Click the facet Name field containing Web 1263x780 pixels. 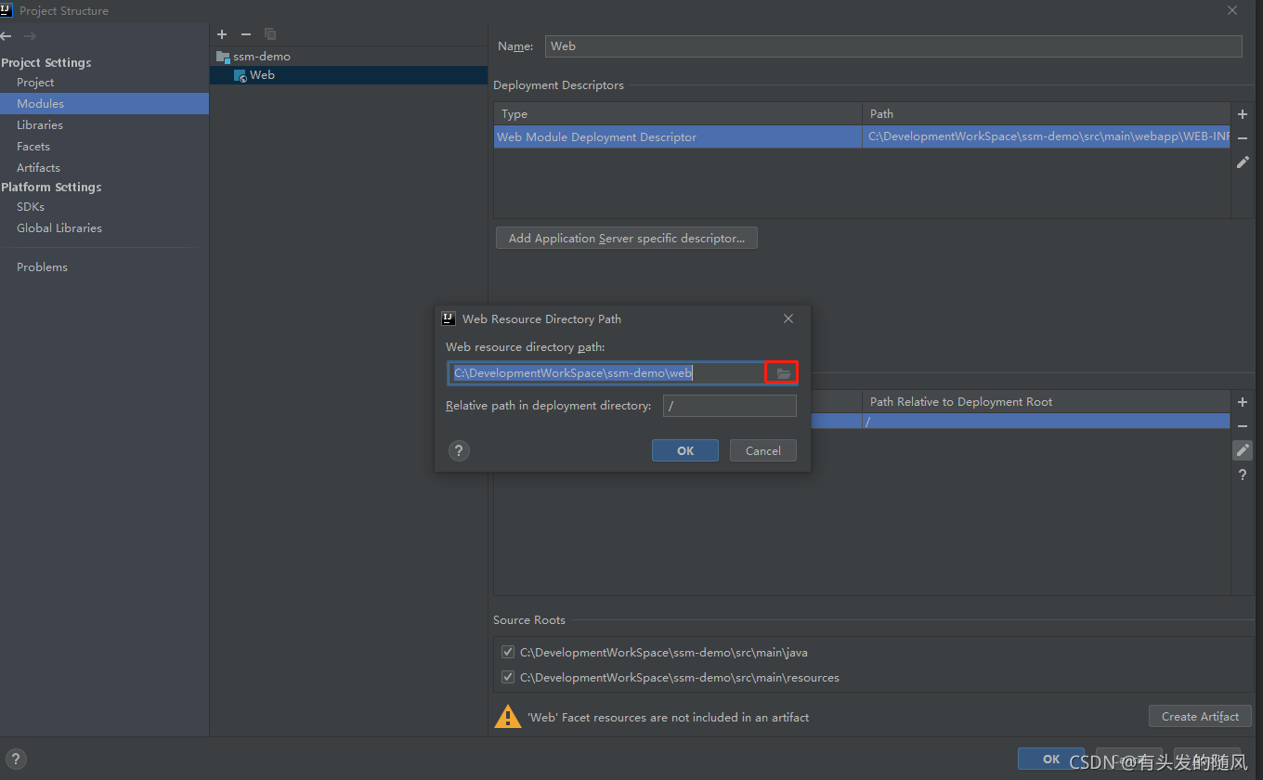pyautogui.click(x=892, y=46)
